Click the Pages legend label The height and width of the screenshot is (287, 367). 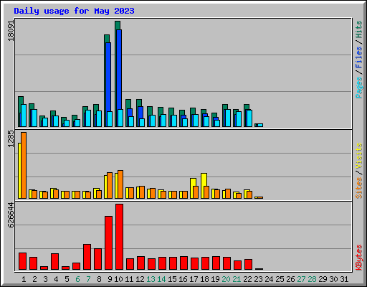[x=359, y=88]
